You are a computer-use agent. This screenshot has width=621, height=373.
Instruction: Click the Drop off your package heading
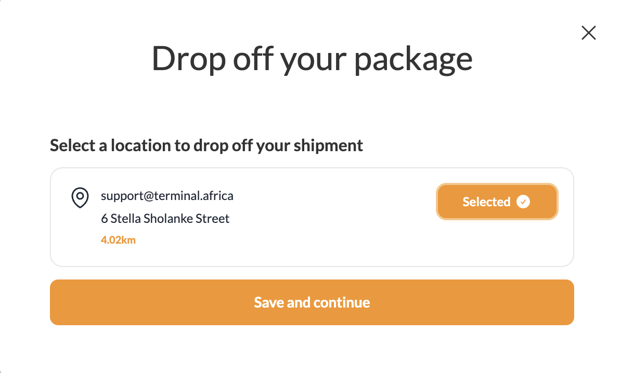pyautogui.click(x=312, y=59)
